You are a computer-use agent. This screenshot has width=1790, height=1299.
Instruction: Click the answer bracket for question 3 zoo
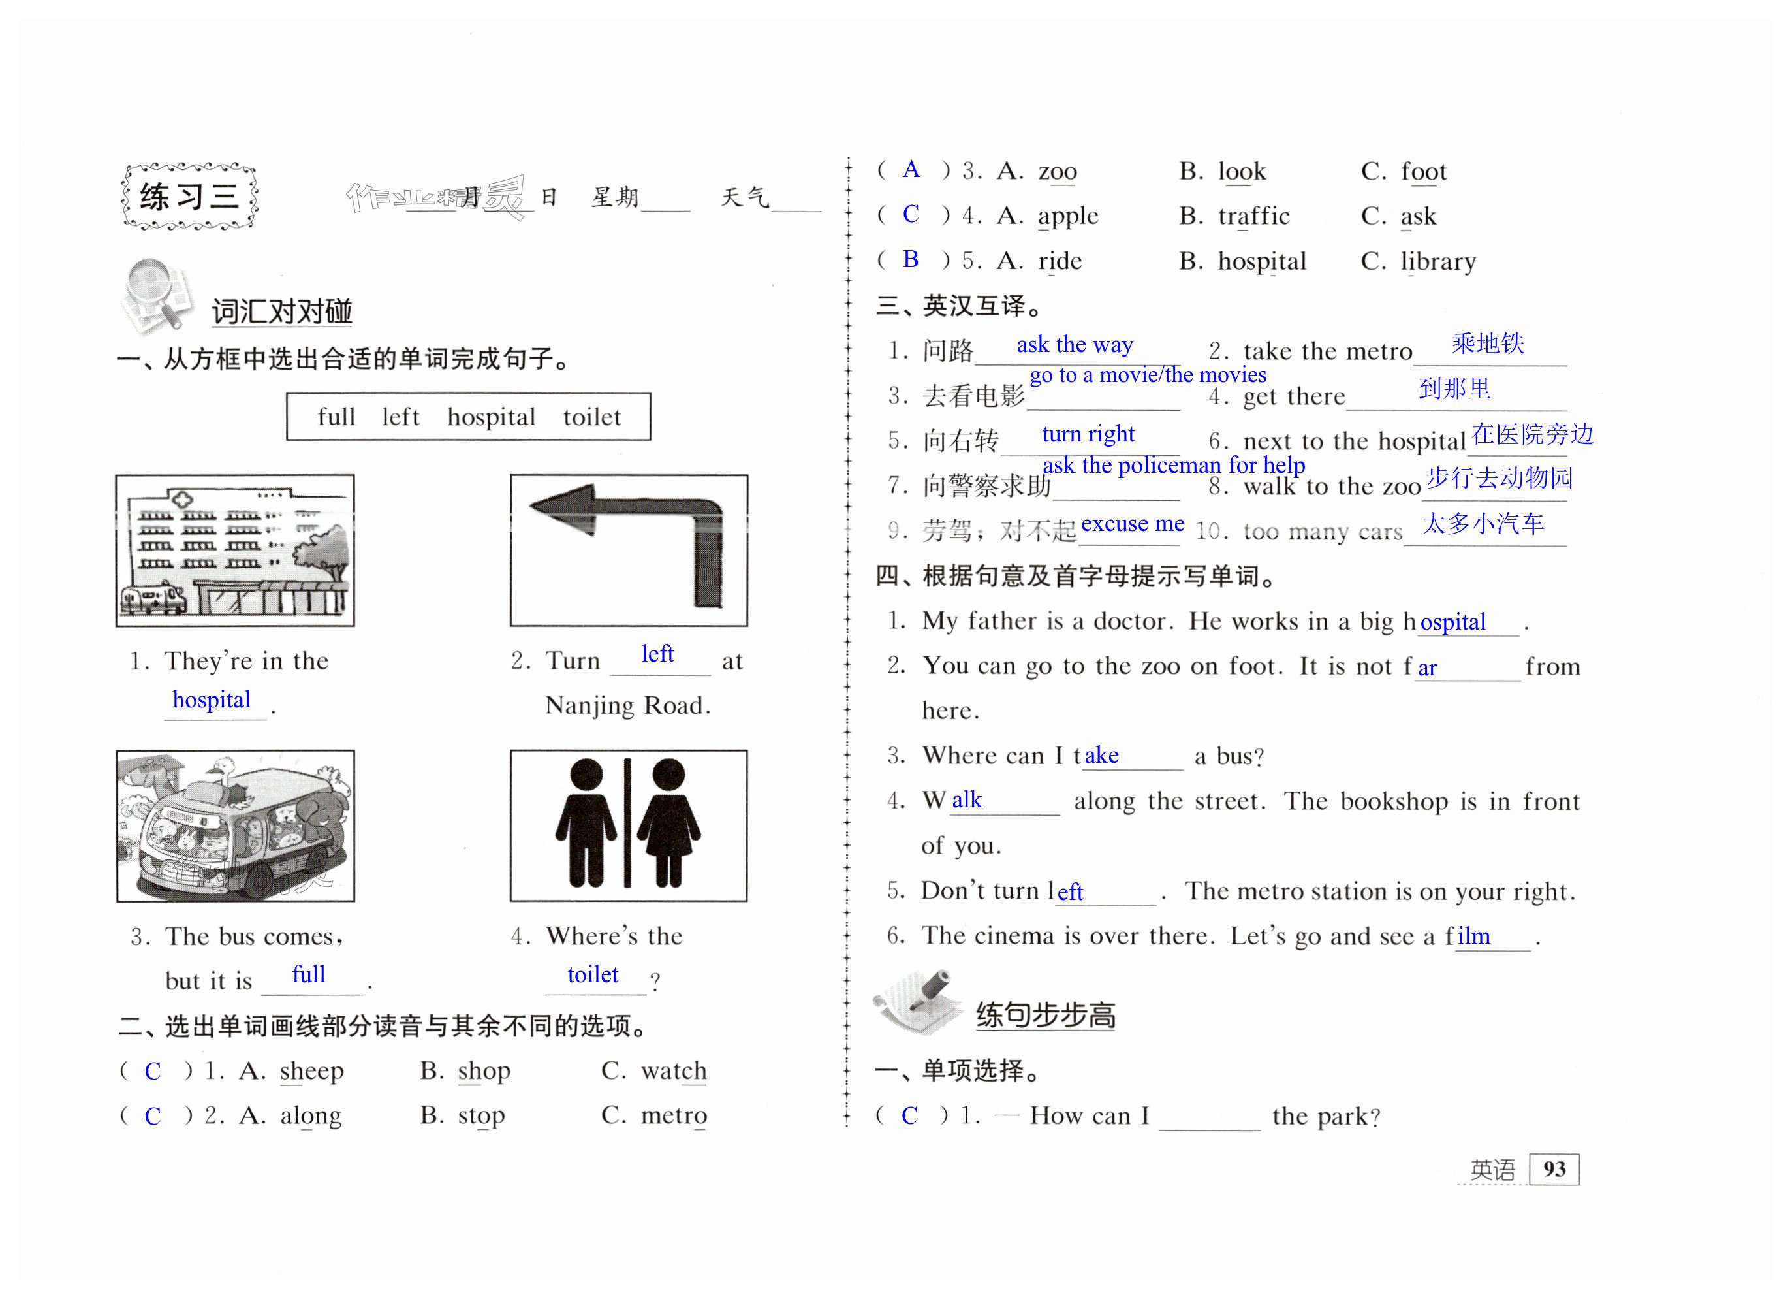pos(913,170)
